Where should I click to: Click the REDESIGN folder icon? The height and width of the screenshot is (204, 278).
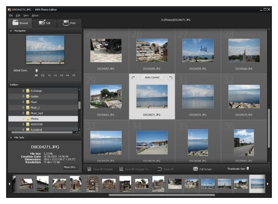28,124
